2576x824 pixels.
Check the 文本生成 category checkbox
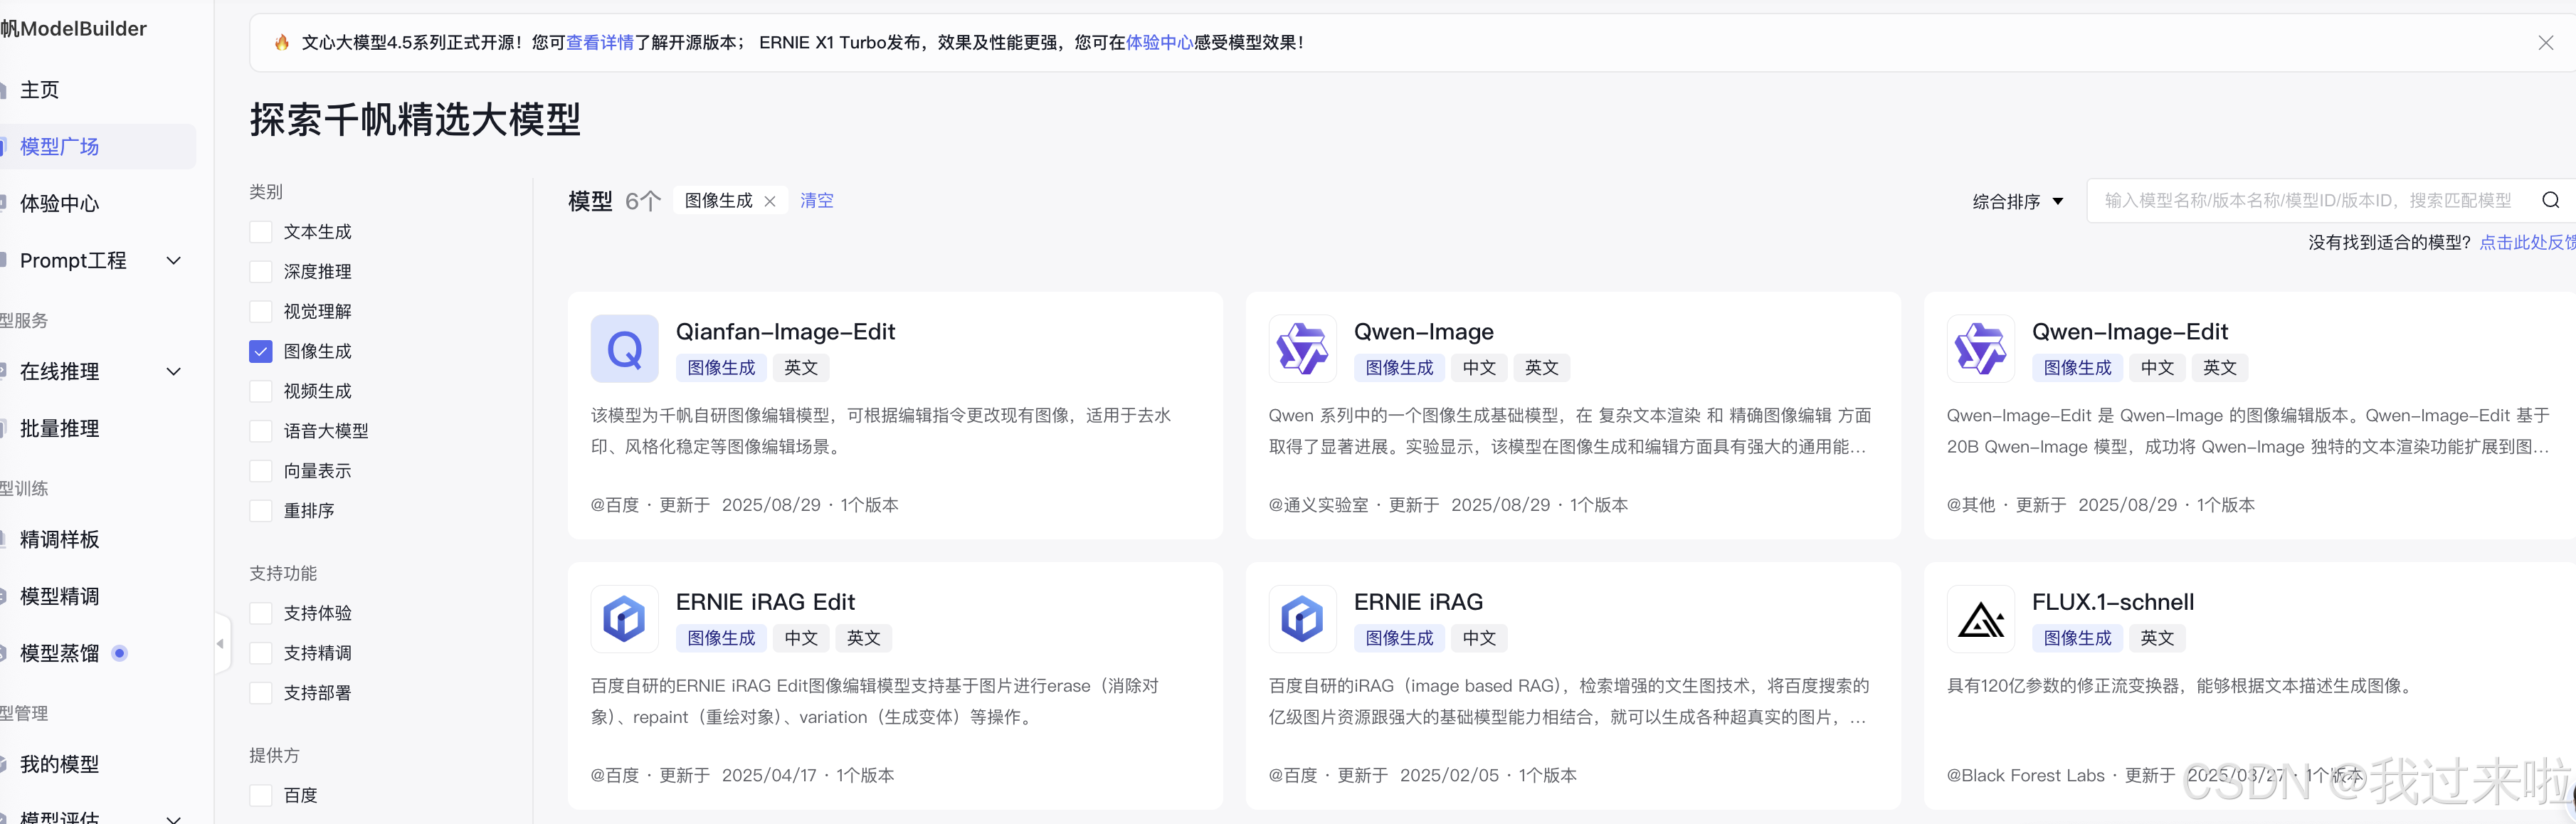point(261,232)
